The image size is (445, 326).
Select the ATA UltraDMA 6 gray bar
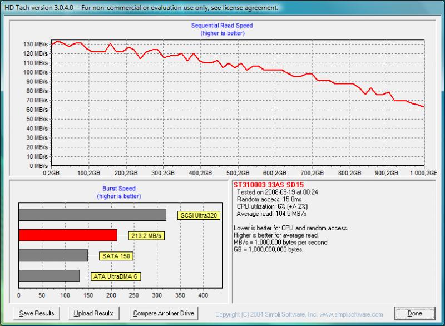click(50, 276)
